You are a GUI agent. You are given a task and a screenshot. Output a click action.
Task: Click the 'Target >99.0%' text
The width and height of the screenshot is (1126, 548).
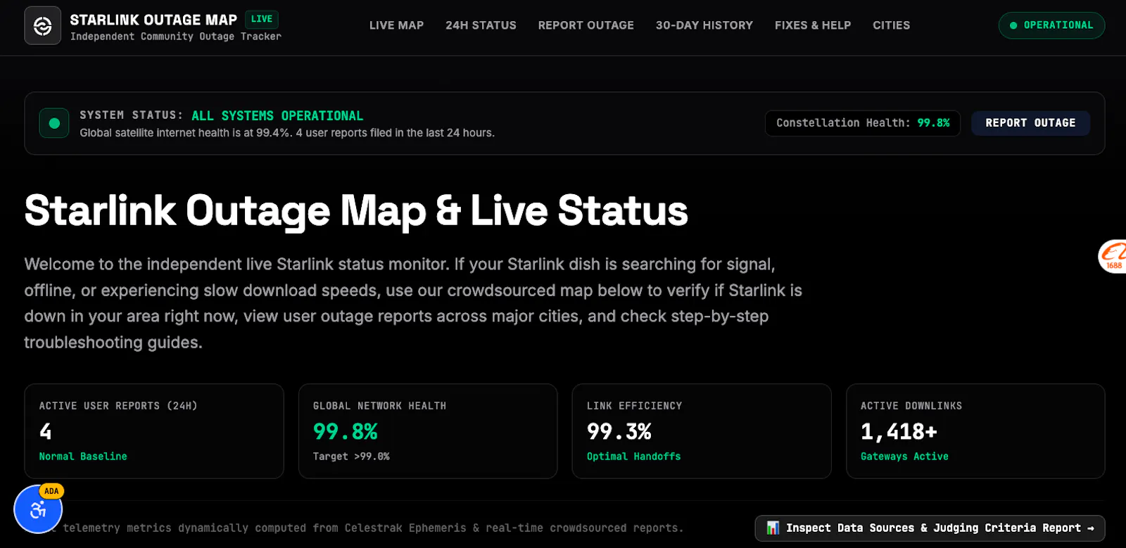(x=351, y=457)
